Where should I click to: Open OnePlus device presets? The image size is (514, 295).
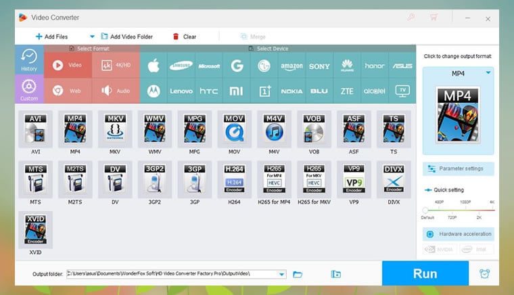pyautogui.click(x=264, y=91)
